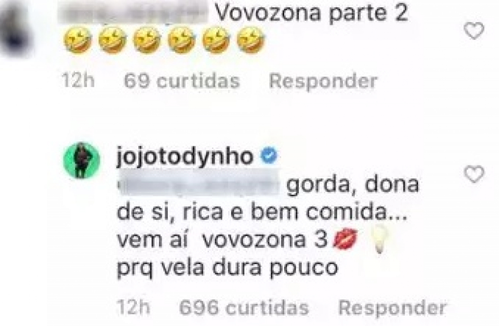Select the "Vovozona parte 2" comment text
Viewport: 499px width, 326px height.
click(311, 13)
